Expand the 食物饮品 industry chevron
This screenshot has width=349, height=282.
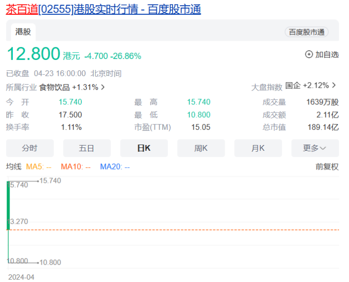click(x=103, y=87)
